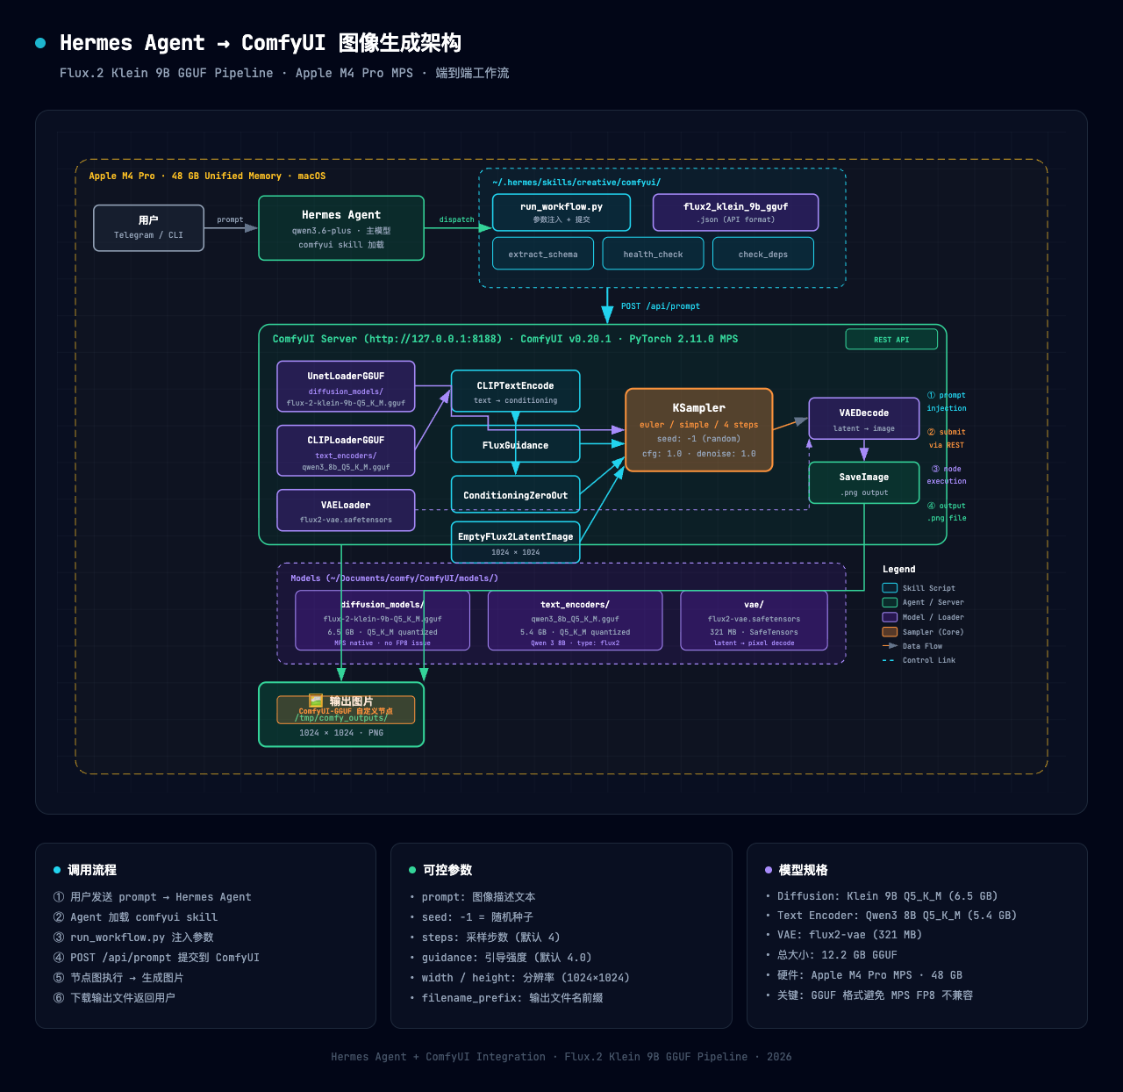Click '④ POST /api/prompt 提交到 ComfyUI' step

(x=156, y=957)
